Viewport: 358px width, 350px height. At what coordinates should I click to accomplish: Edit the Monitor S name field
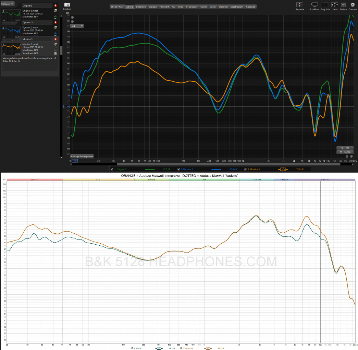[37, 39]
